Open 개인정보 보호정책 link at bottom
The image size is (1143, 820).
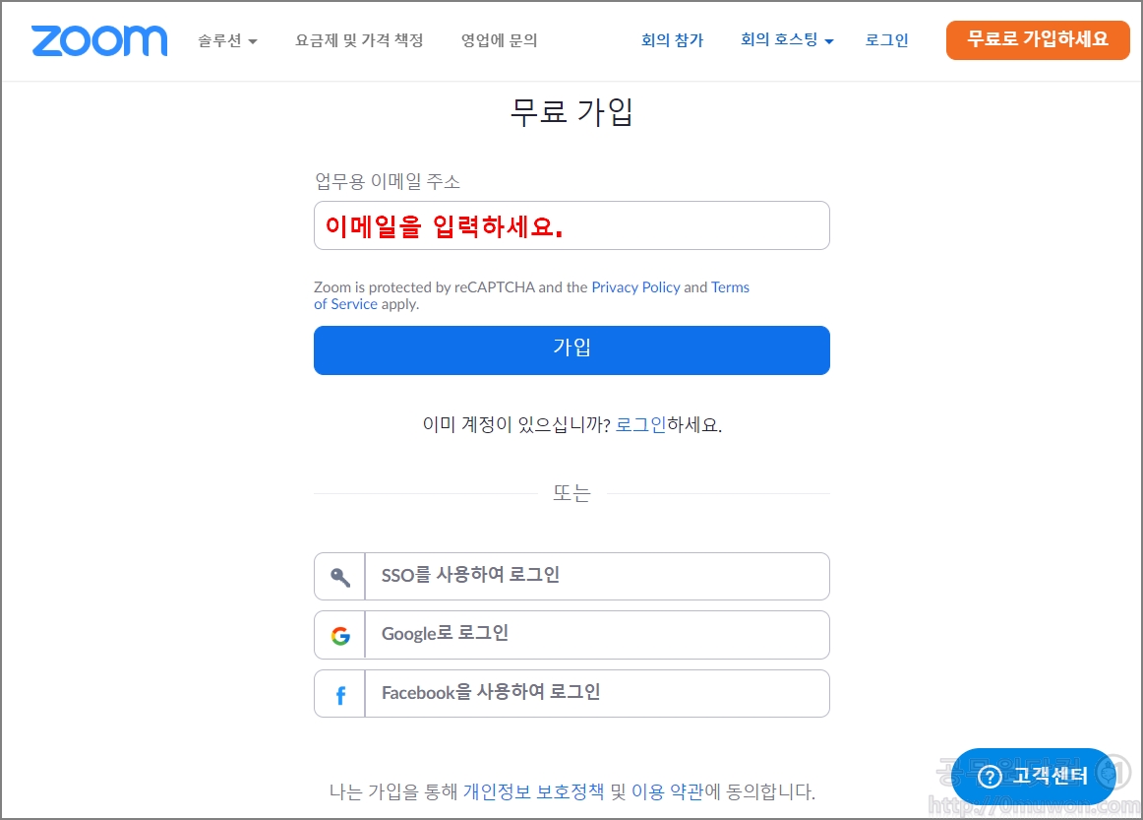533,791
